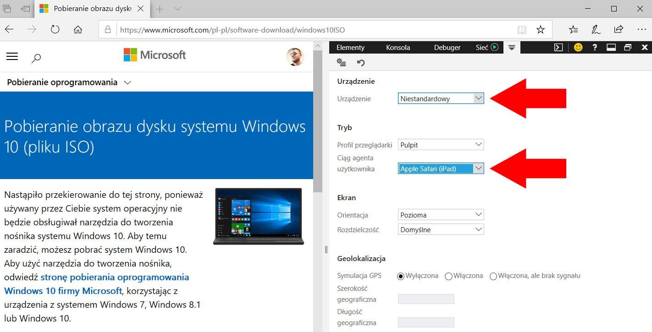652x332 pixels.
Task: Show tab previews chevron
Action: tap(177, 9)
